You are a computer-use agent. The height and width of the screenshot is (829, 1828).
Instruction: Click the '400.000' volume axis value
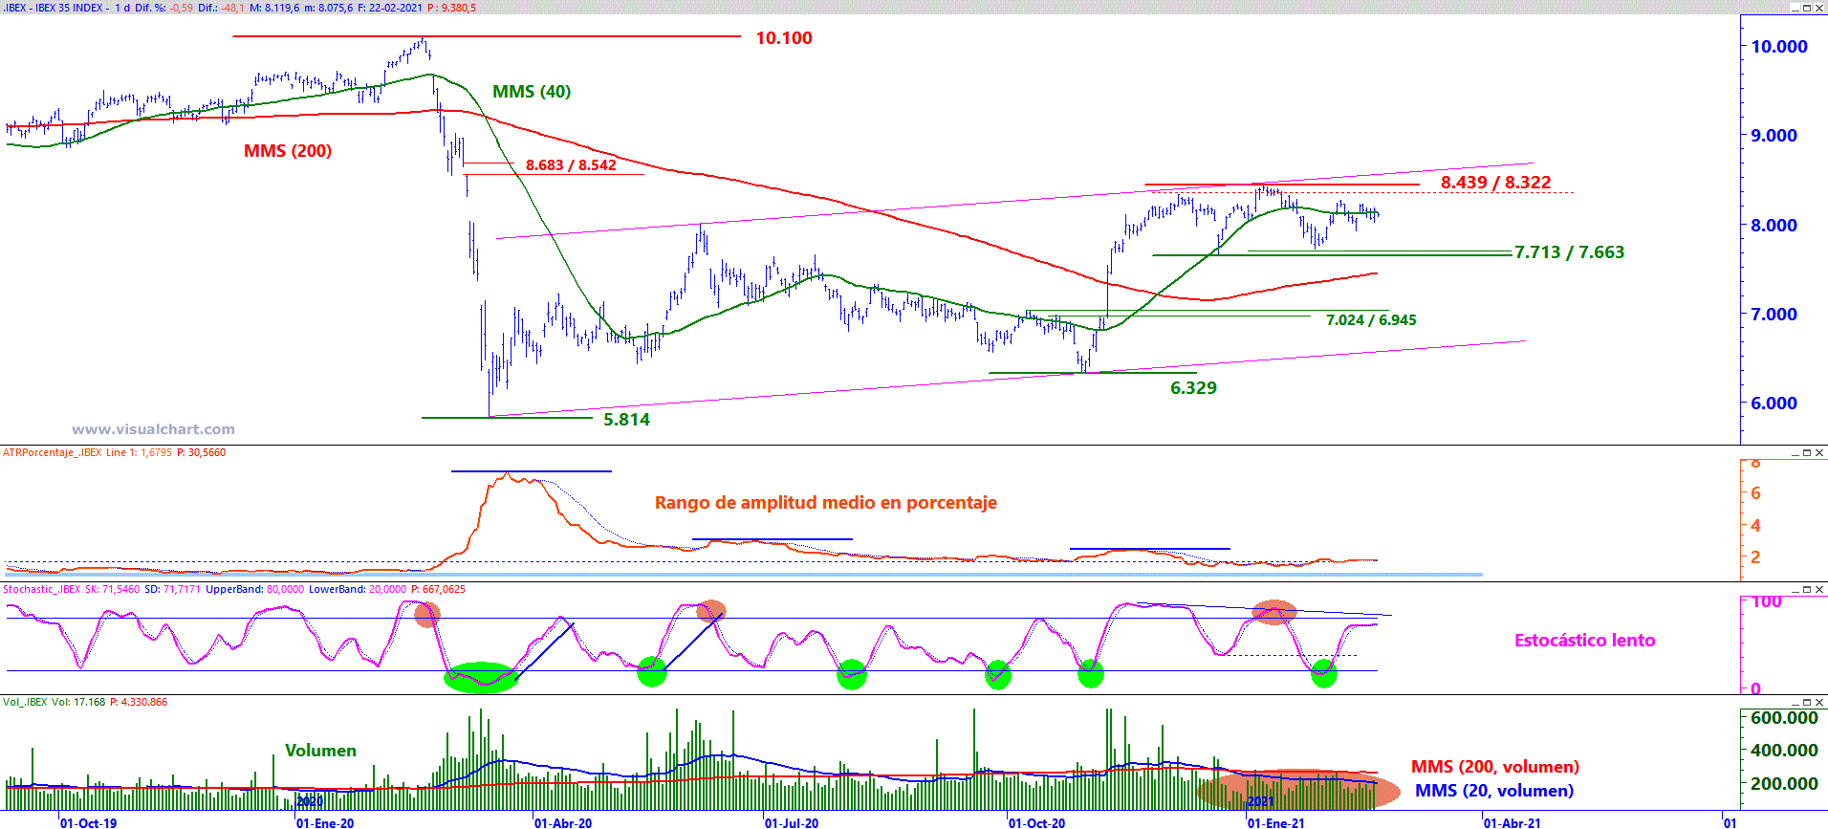point(1784,751)
